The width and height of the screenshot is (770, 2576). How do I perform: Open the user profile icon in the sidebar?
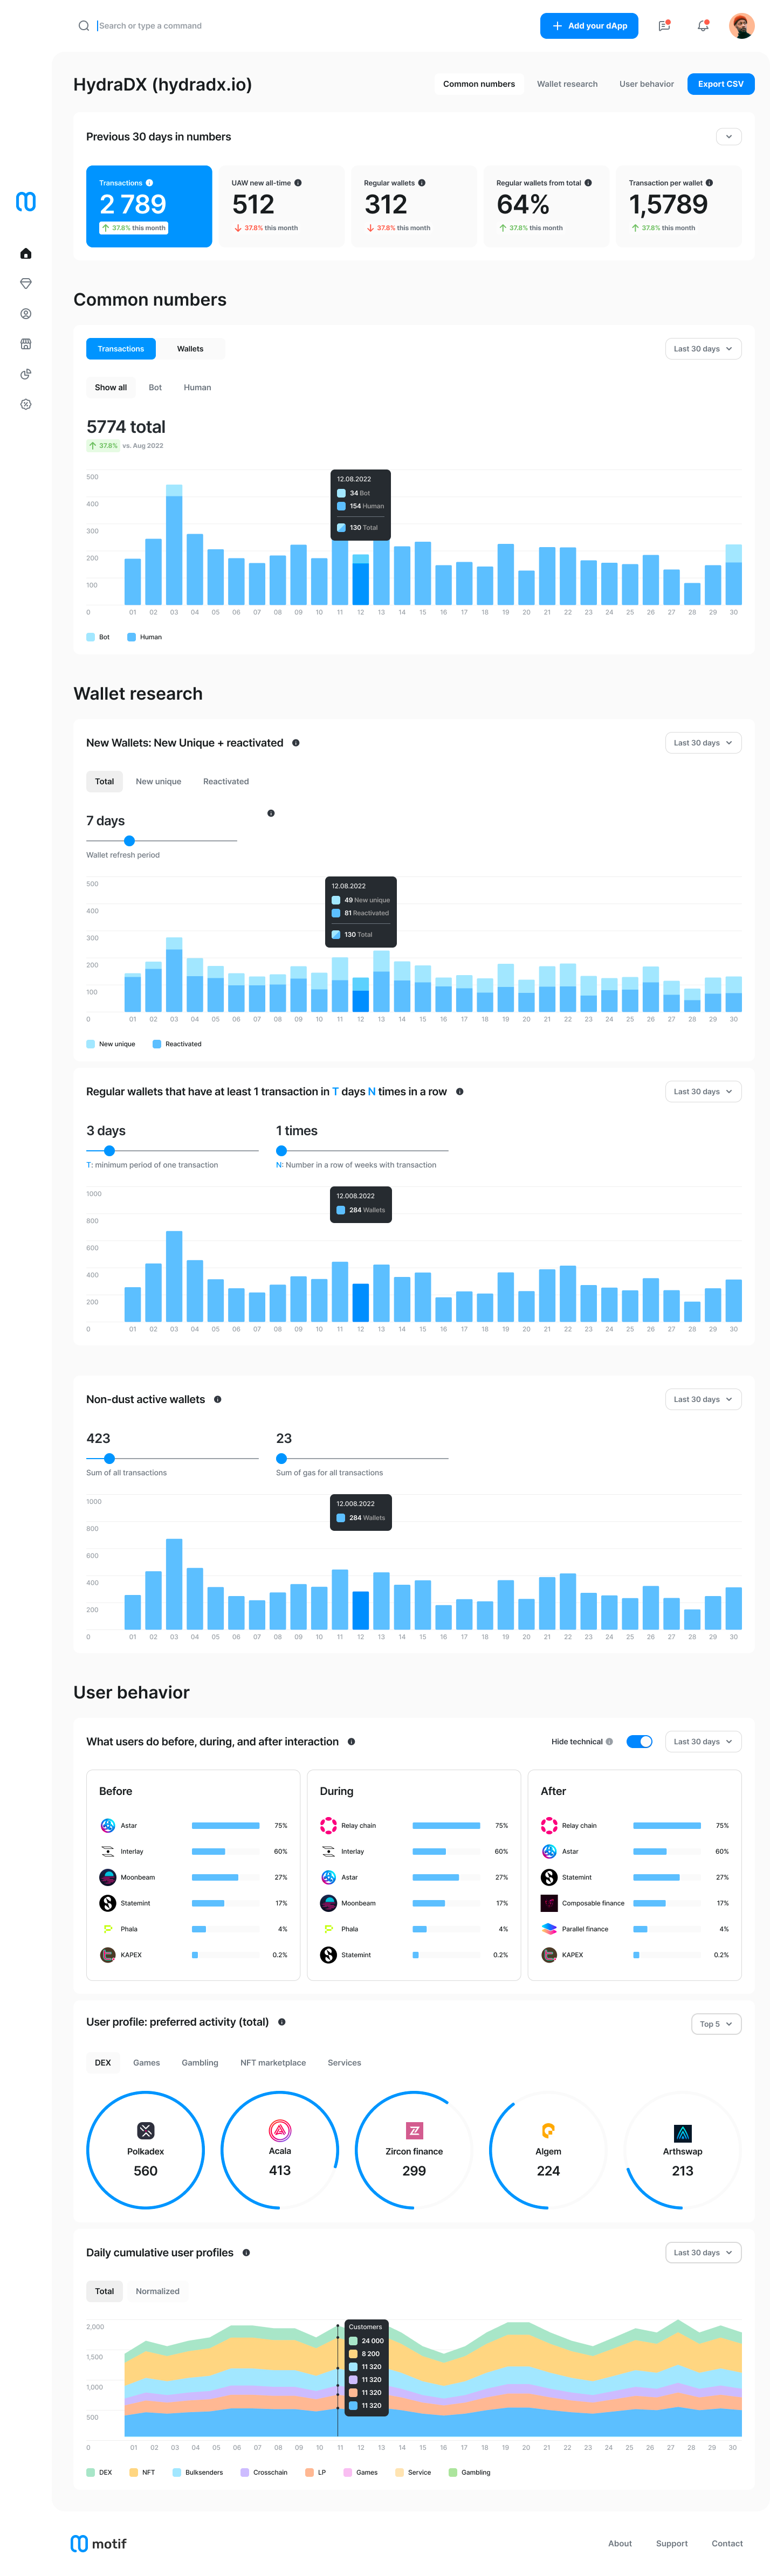26,314
